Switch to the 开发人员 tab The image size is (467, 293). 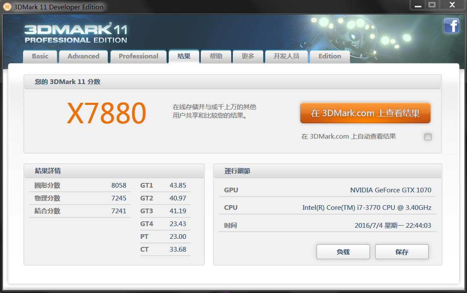click(x=286, y=56)
